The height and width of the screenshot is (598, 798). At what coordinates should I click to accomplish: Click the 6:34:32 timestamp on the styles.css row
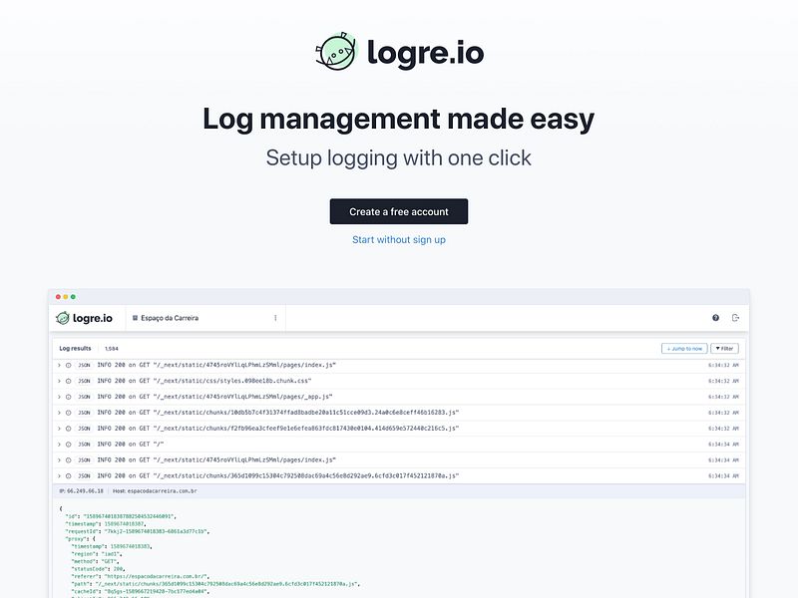click(723, 381)
